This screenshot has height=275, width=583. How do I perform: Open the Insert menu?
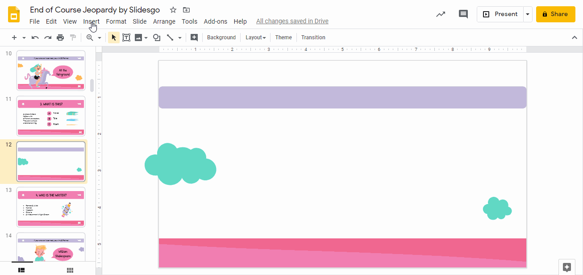point(91,21)
